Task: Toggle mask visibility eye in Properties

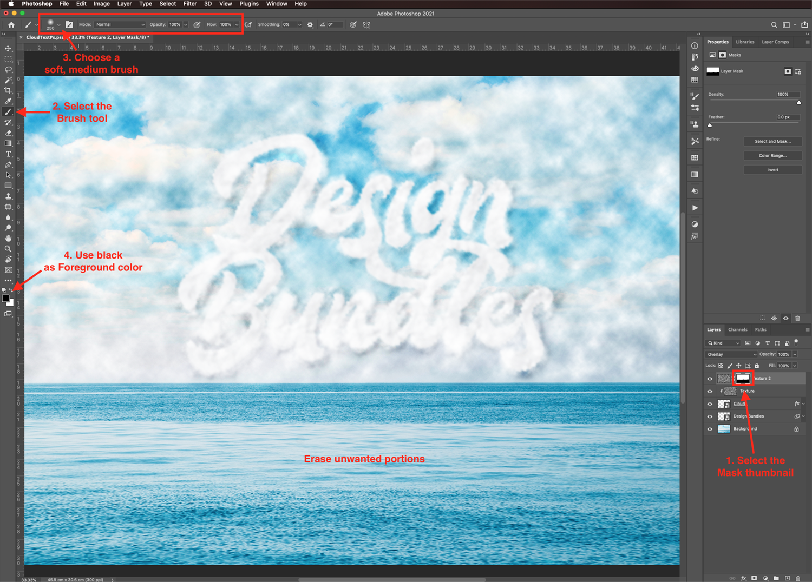Action: coord(785,318)
